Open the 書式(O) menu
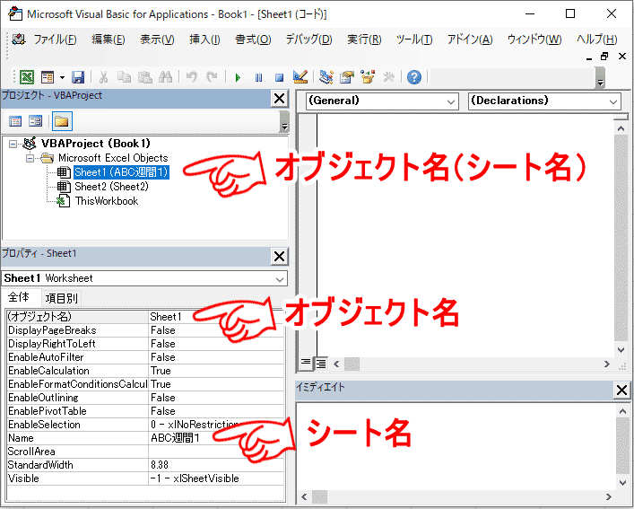The width and height of the screenshot is (634, 509). (253, 39)
